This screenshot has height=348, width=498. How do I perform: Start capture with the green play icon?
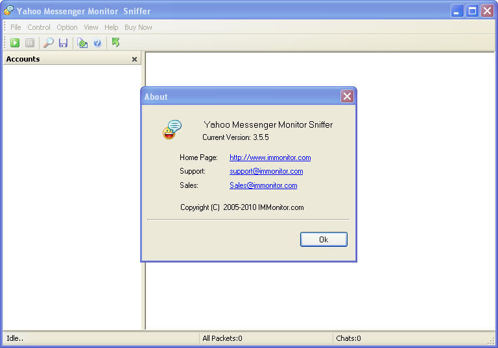(14, 43)
